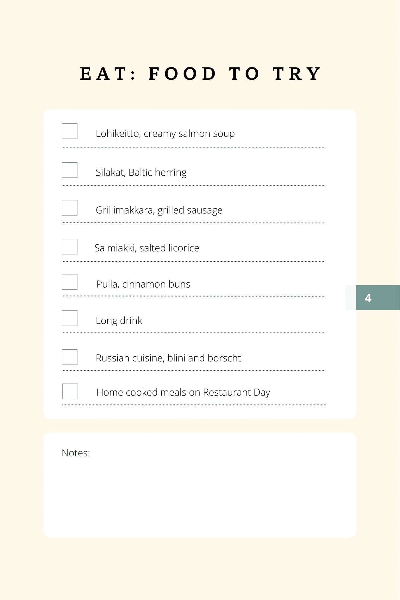
Task: Select the Notes: label
Action: click(x=76, y=453)
